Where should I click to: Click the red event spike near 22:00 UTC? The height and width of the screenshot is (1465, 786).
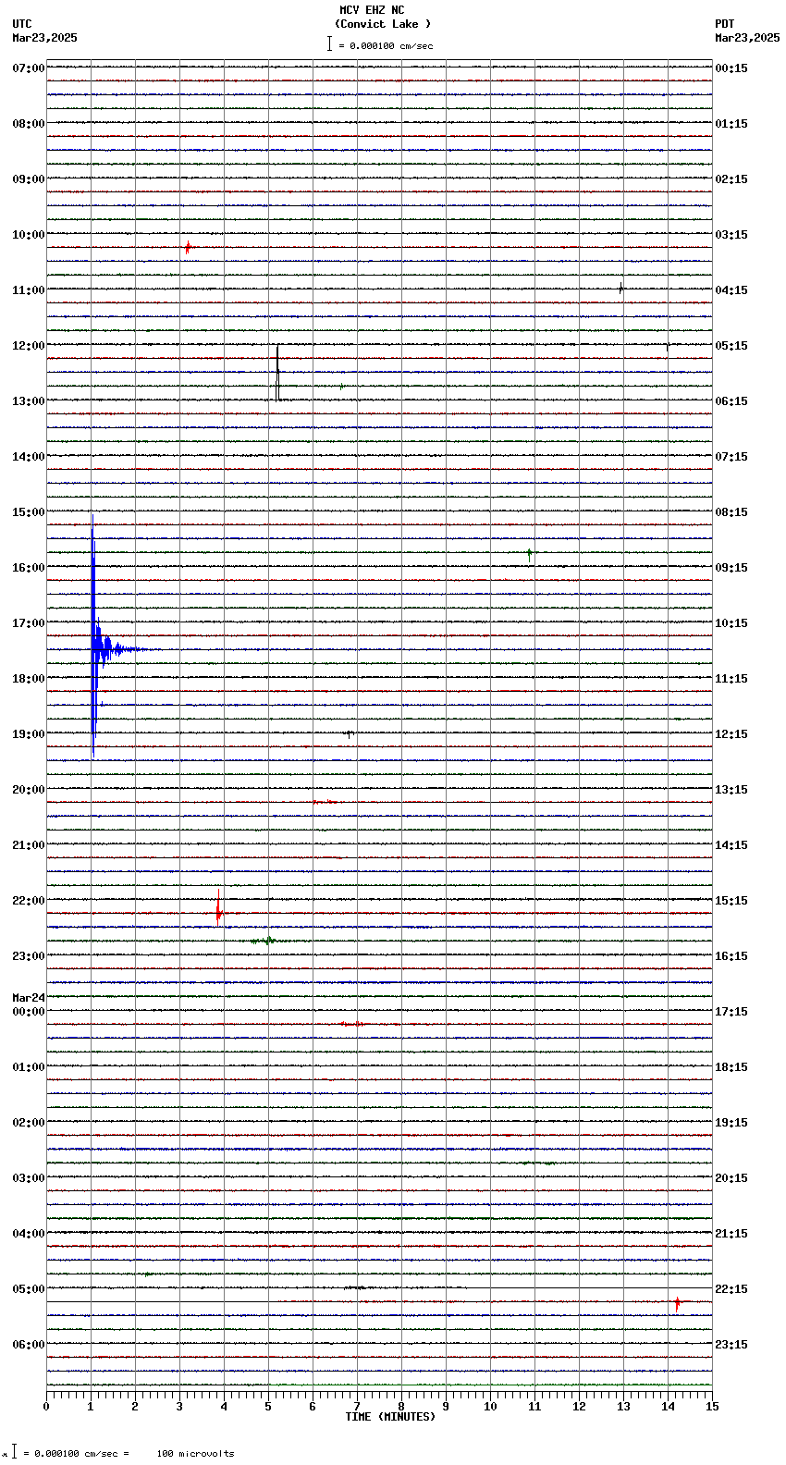218,908
